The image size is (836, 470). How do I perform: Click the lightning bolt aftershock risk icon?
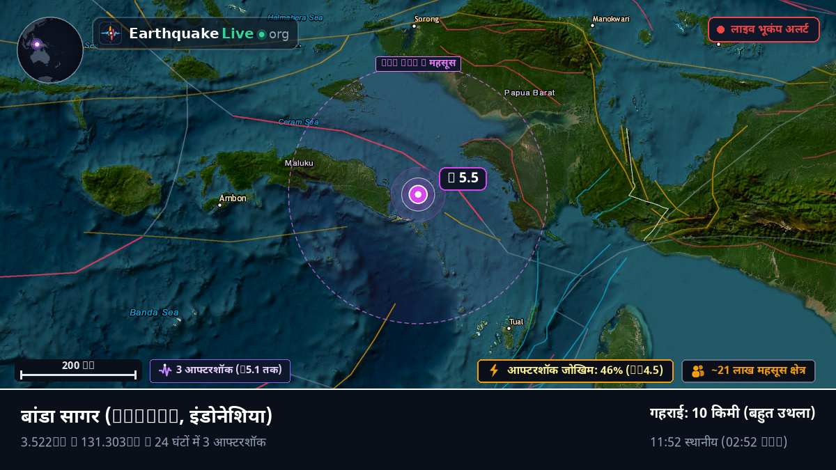(x=494, y=370)
